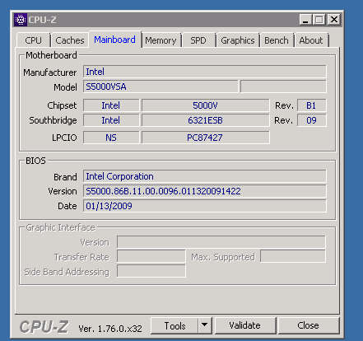Screen dimensions: 363x341
Task: Click the Southbridge label
Action: 53,120
